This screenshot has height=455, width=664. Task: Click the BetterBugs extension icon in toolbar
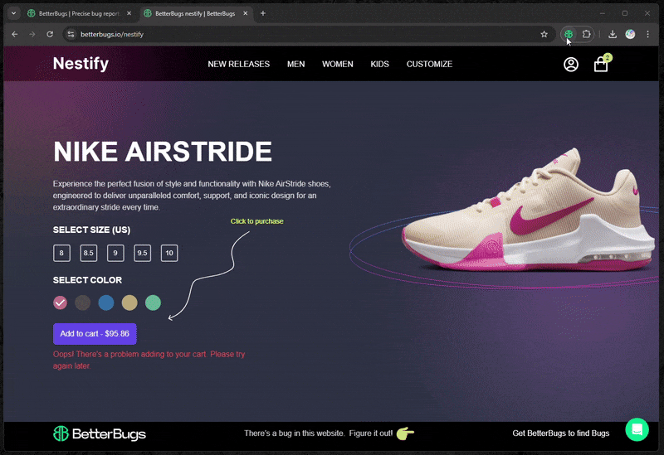point(569,34)
